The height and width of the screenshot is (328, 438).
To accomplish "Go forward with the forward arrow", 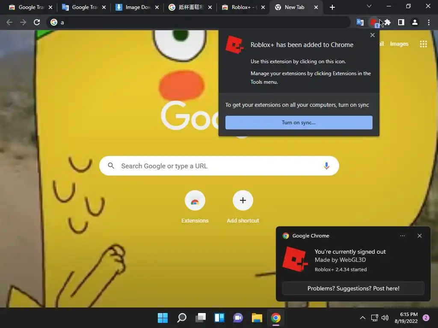I will pos(23,22).
